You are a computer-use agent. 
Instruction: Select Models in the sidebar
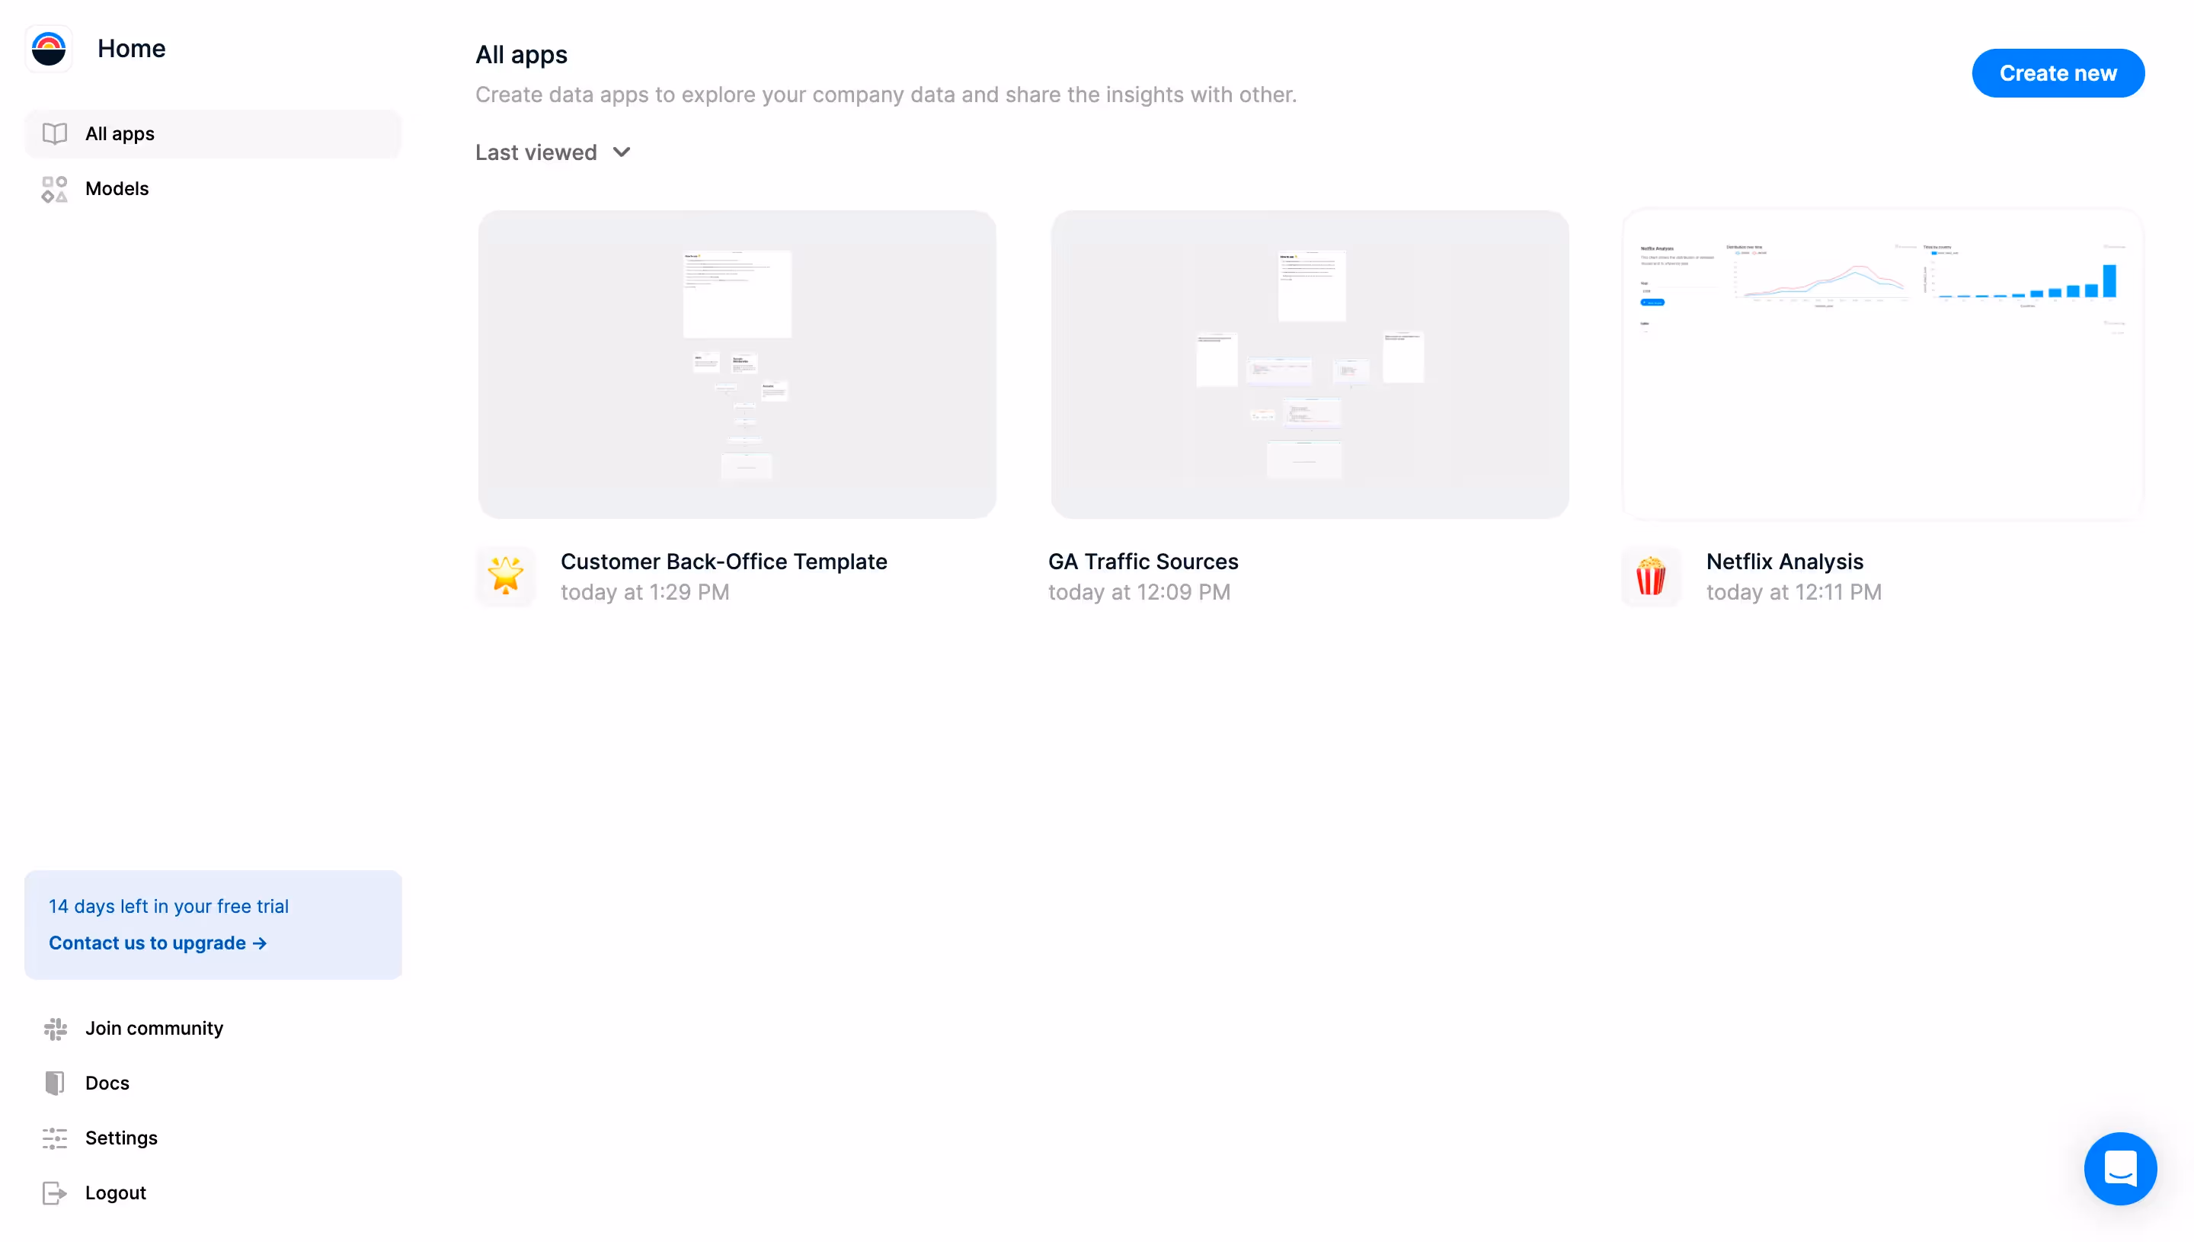tap(117, 188)
